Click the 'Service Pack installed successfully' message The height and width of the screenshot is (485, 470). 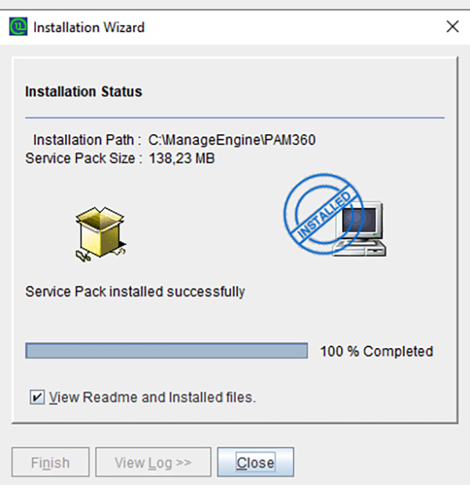[135, 291]
